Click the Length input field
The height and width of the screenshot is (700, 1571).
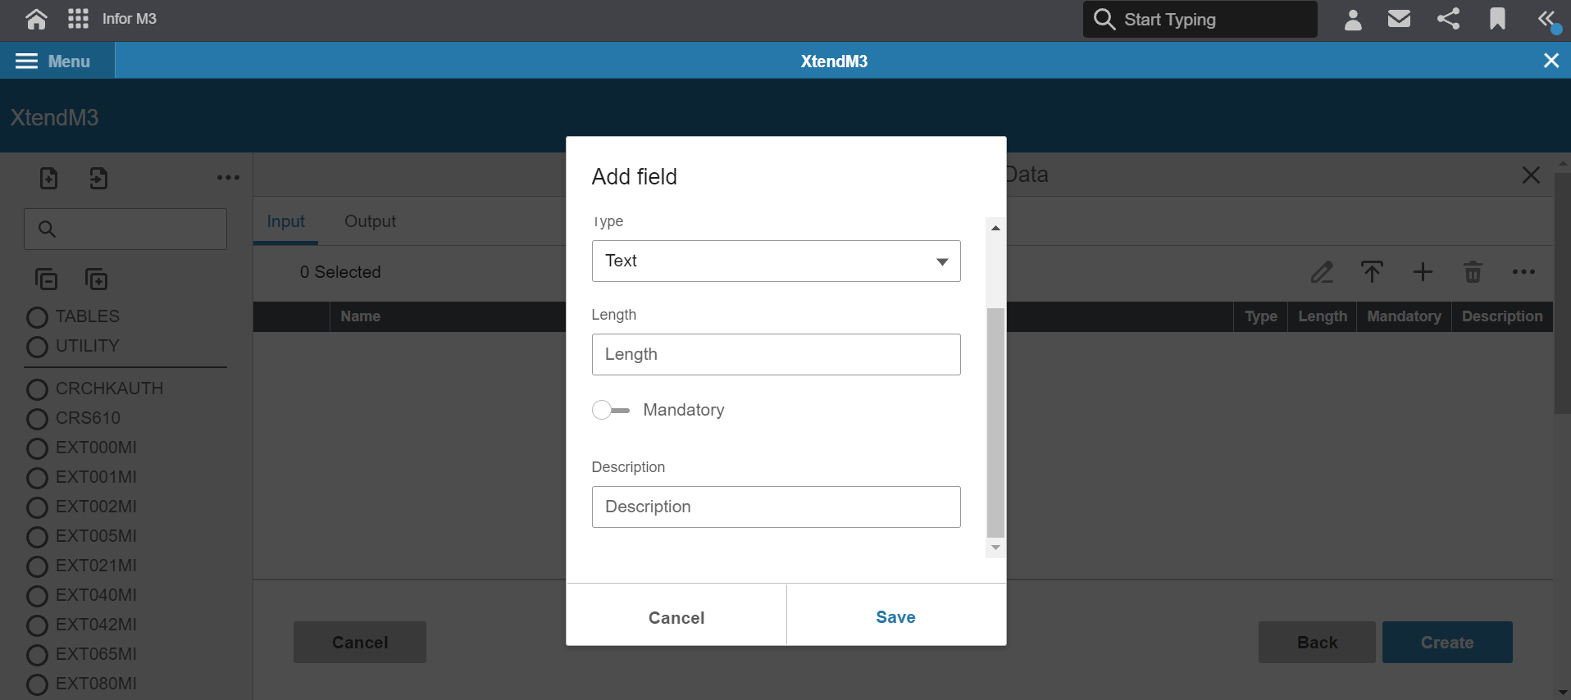click(776, 354)
